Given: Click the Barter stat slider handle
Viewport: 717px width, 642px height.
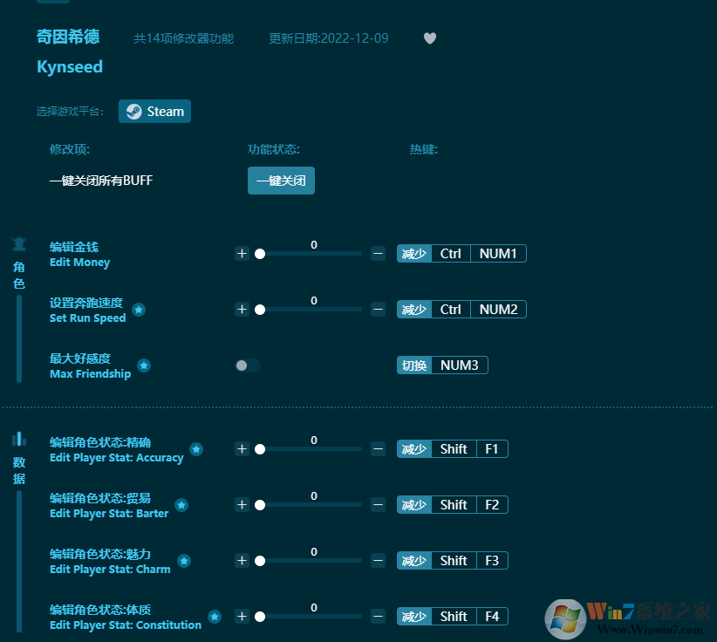Looking at the screenshot, I should [x=260, y=505].
